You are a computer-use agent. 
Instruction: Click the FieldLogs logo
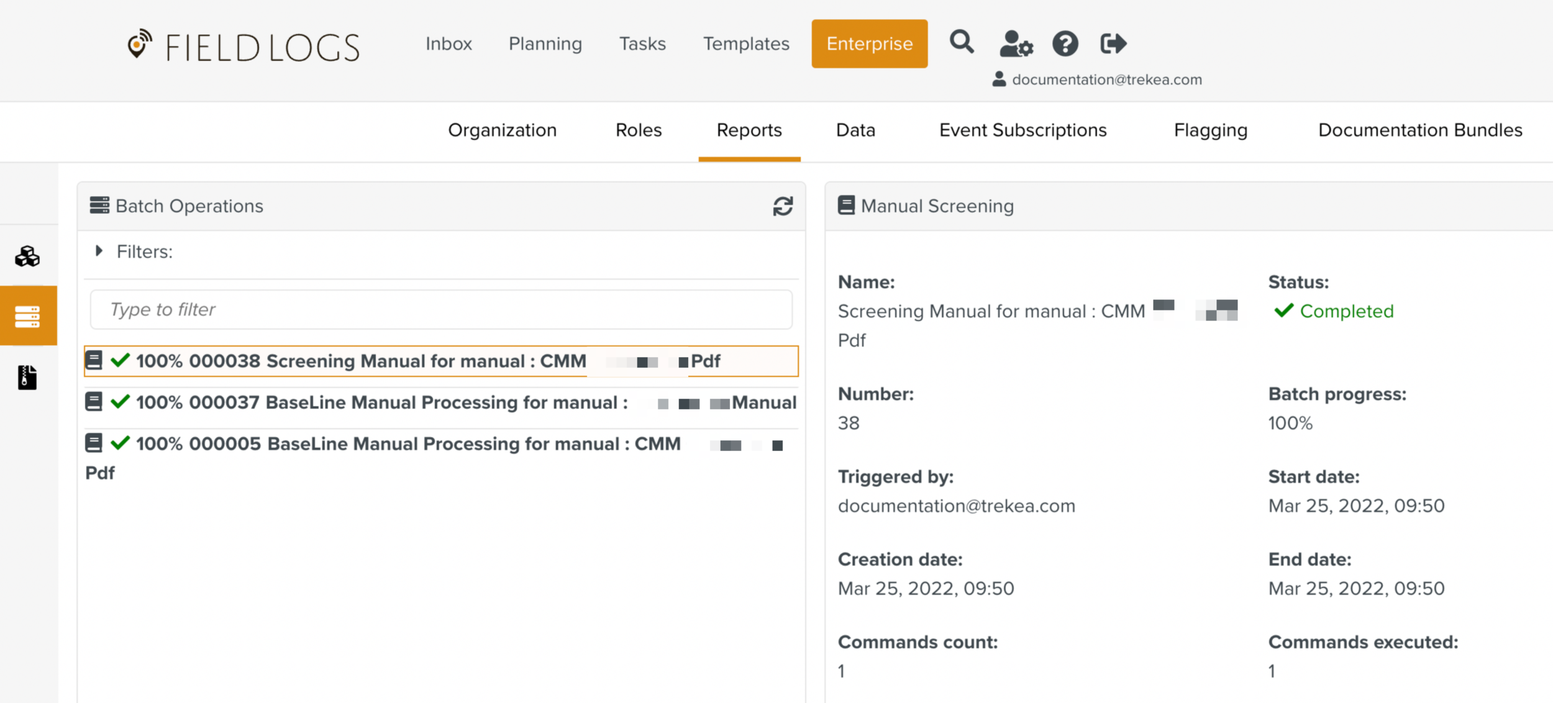click(x=244, y=47)
